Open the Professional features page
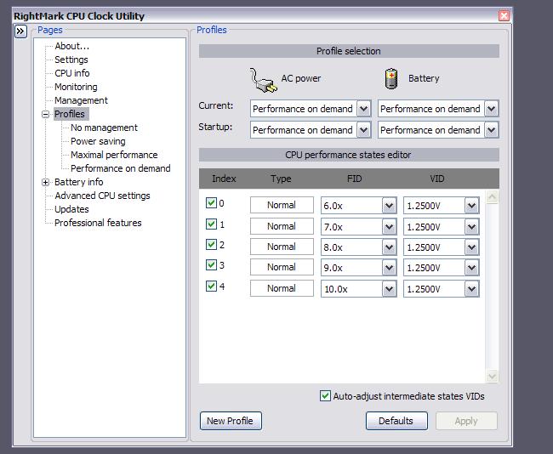Screen dimensions: 553x454 [x=98, y=223]
